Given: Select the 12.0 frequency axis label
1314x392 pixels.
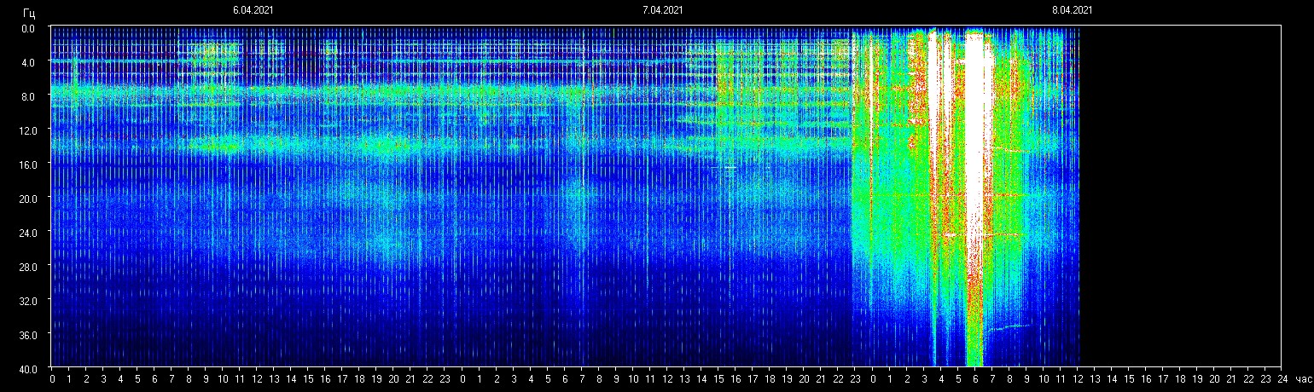Looking at the screenshot, I should pyautogui.click(x=26, y=130).
